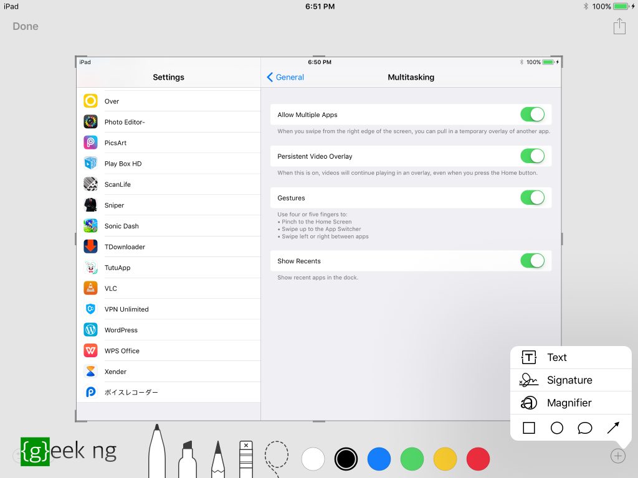Image resolution: width=638 pixels, height=478 pixels.
Task: Open the Over app icon
Action: coord(90,101)
